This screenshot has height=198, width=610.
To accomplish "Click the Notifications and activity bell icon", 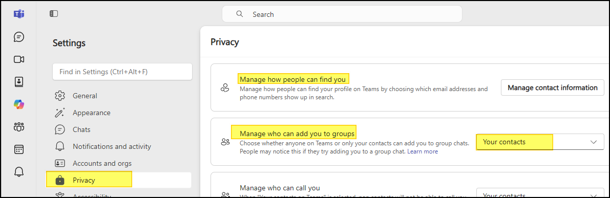I will (59, 146).
